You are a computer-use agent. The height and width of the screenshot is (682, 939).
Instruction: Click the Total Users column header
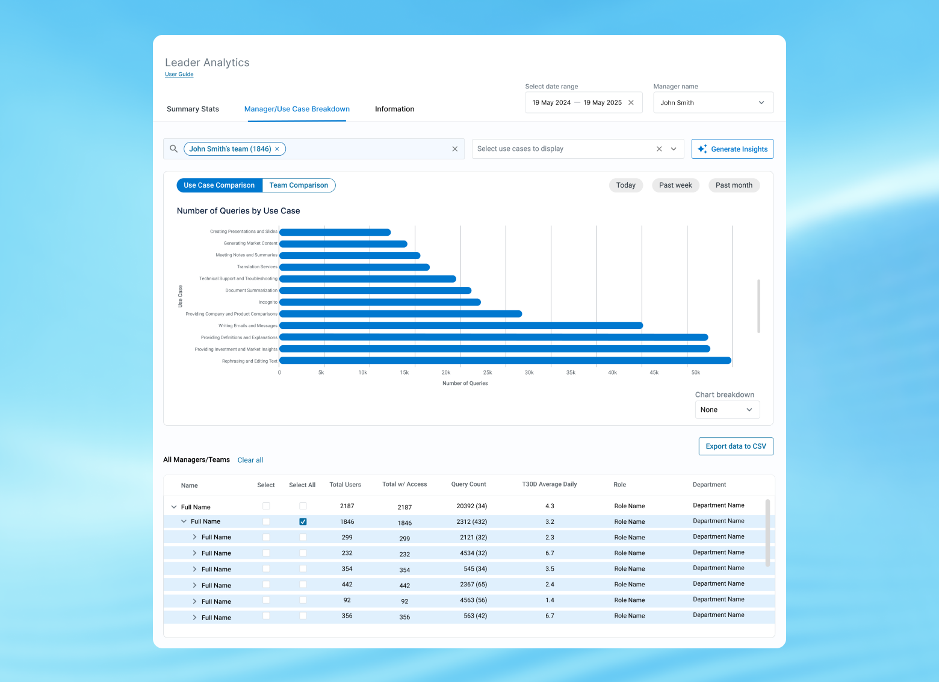(x=346, y=485)
